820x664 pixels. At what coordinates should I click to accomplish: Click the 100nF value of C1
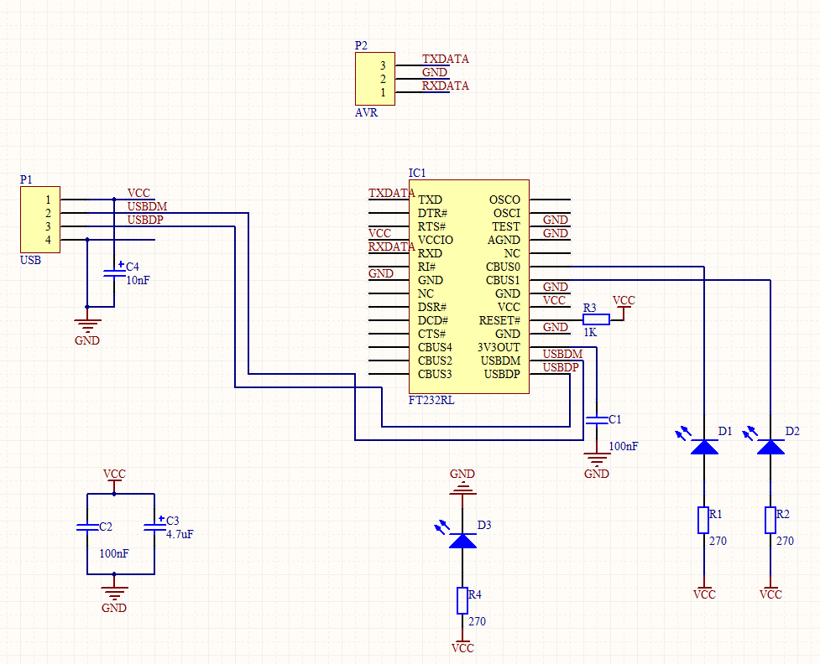point(624,446)
